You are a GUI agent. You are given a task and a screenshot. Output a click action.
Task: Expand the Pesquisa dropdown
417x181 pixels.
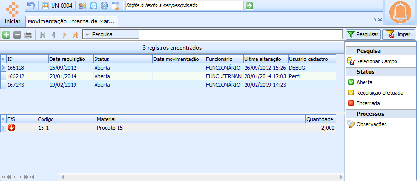tap(111, 34)
